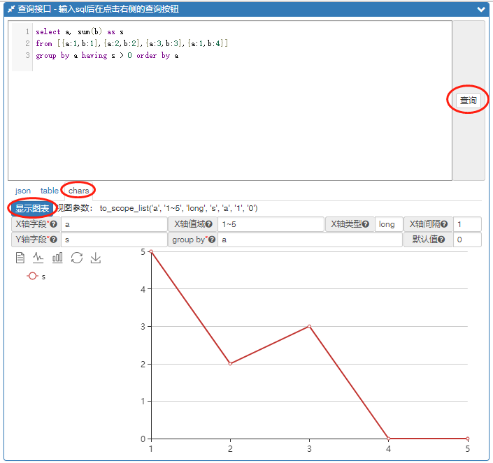Viewport: 493px width, 463px height.
Task: Switch to the json tab
Action: click(x=23, y=191)
